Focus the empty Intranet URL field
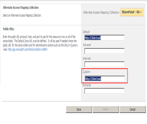 pos(104,51)
